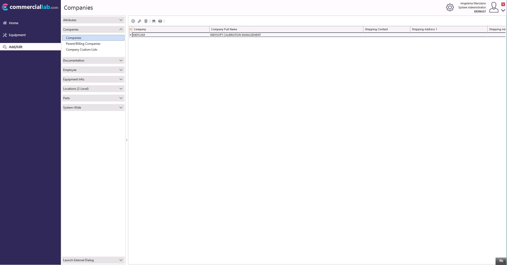Click the add new company plus icon

[x=133, y=21]
